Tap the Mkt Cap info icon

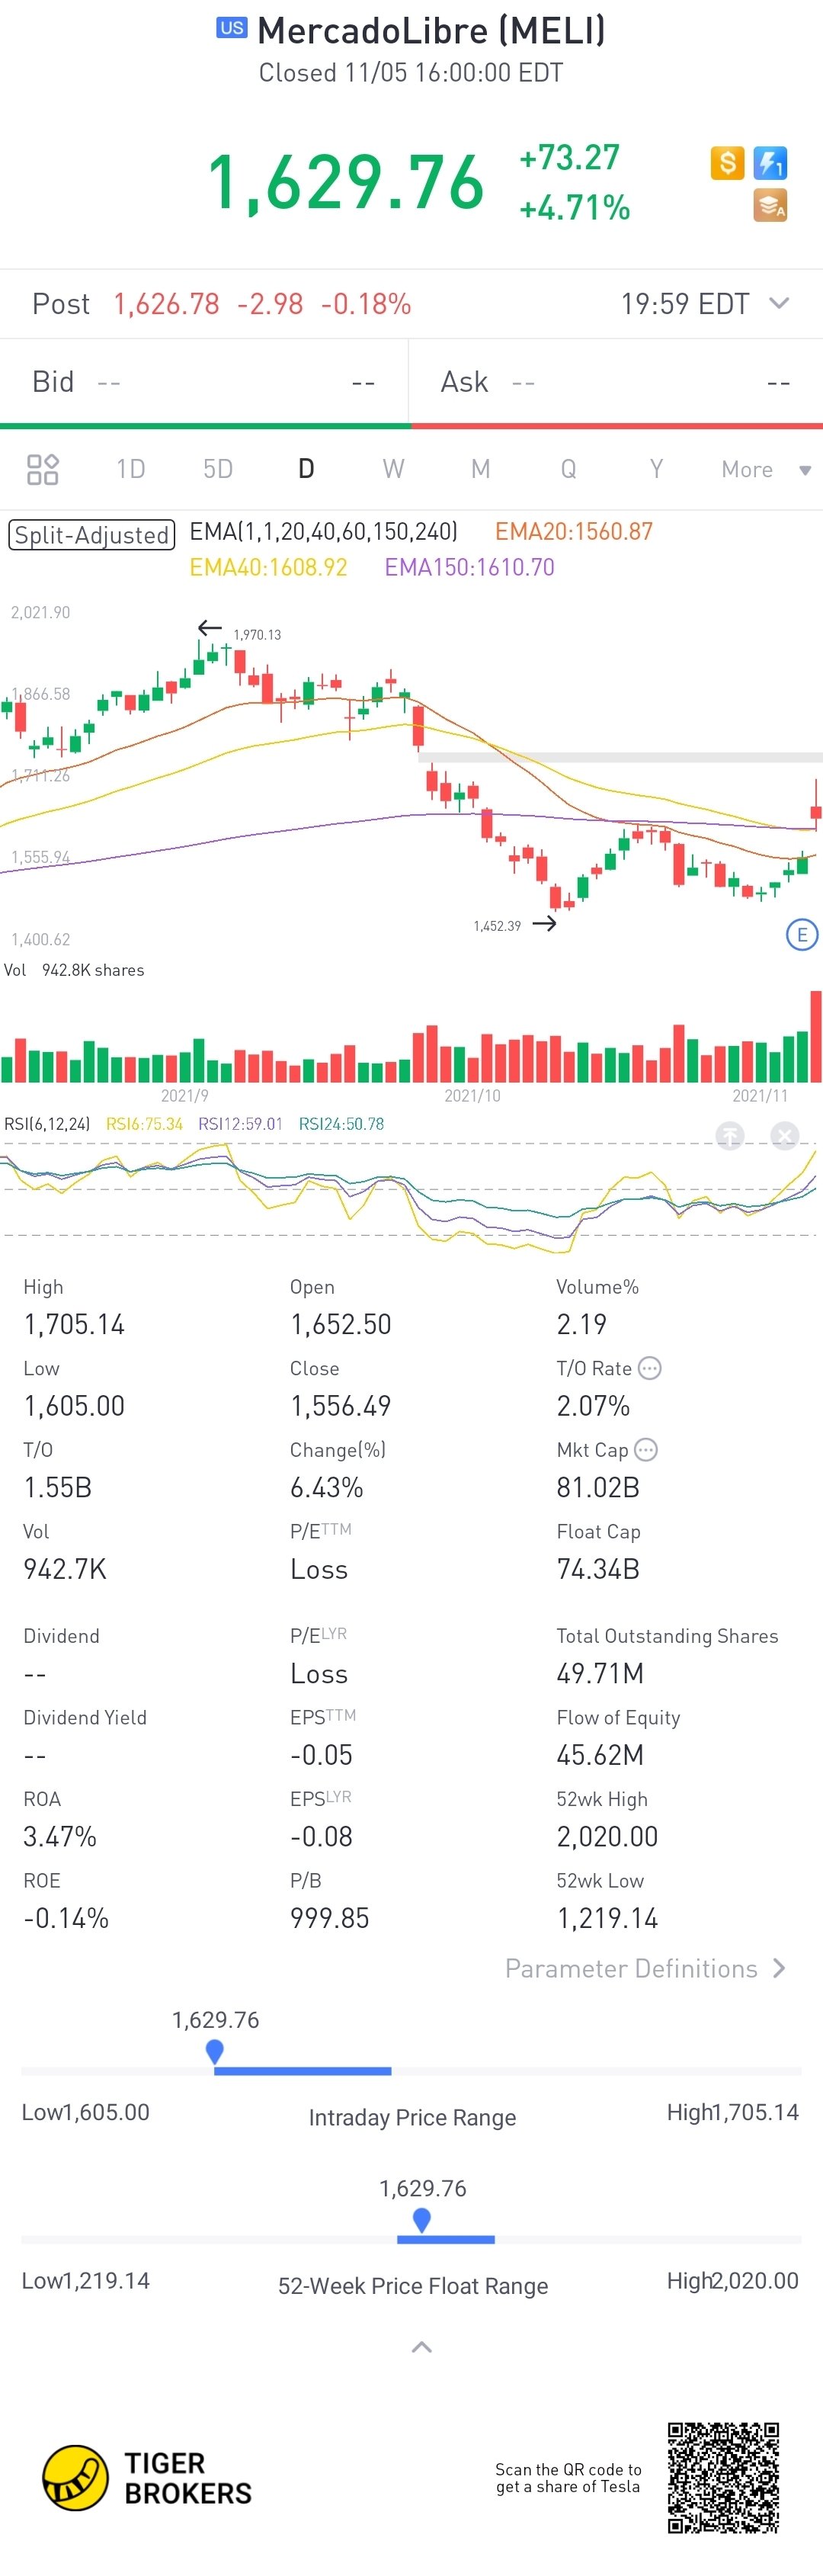point(647,1450)
